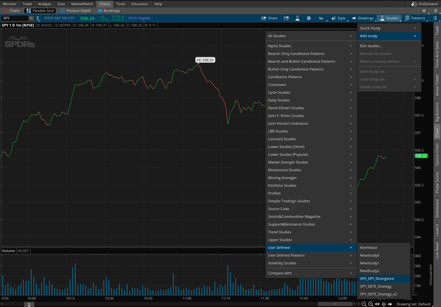This screenshot has height=307, width=441.
Task: Open the chart grid layout icon
Action: point(424,11)
